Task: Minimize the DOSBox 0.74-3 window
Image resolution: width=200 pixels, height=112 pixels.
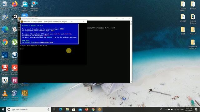Action: [x=72, y=21]
